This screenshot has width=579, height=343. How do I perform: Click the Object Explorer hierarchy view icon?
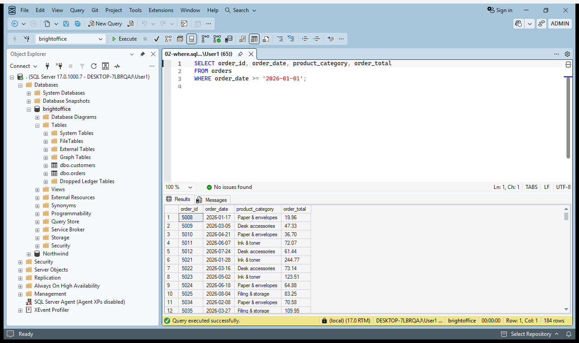tap(105, 66)
